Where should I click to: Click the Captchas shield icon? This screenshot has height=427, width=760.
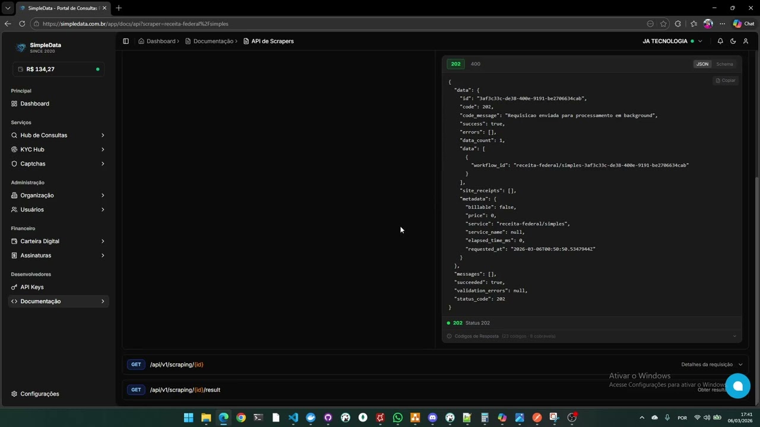[14, 164]
